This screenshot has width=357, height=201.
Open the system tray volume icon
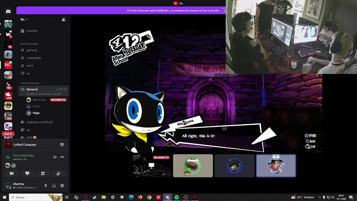pyautogui.click(x=333, y=197)
